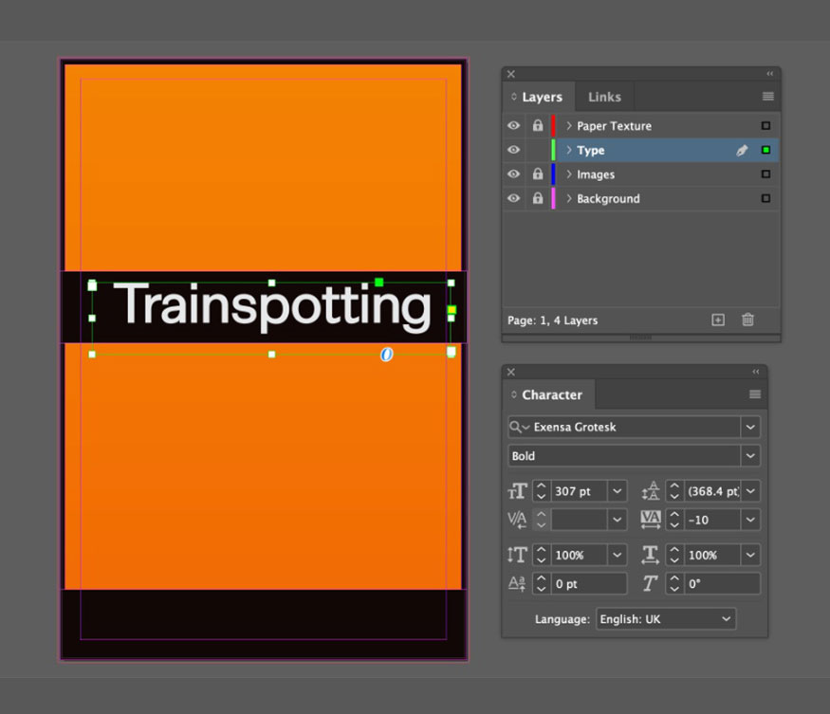Expand the Paper Texture layer
Screen dimensions: 830x714
coord(569,125)
